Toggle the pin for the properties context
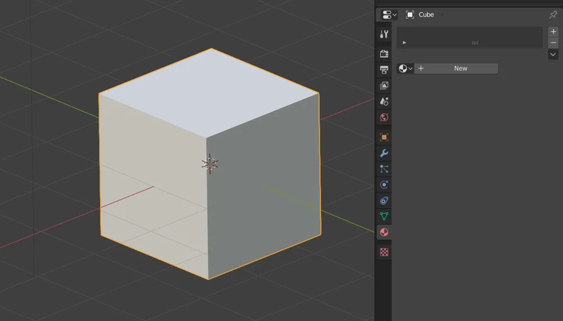Viewport: 563px width, 321px height. (553, 15)
